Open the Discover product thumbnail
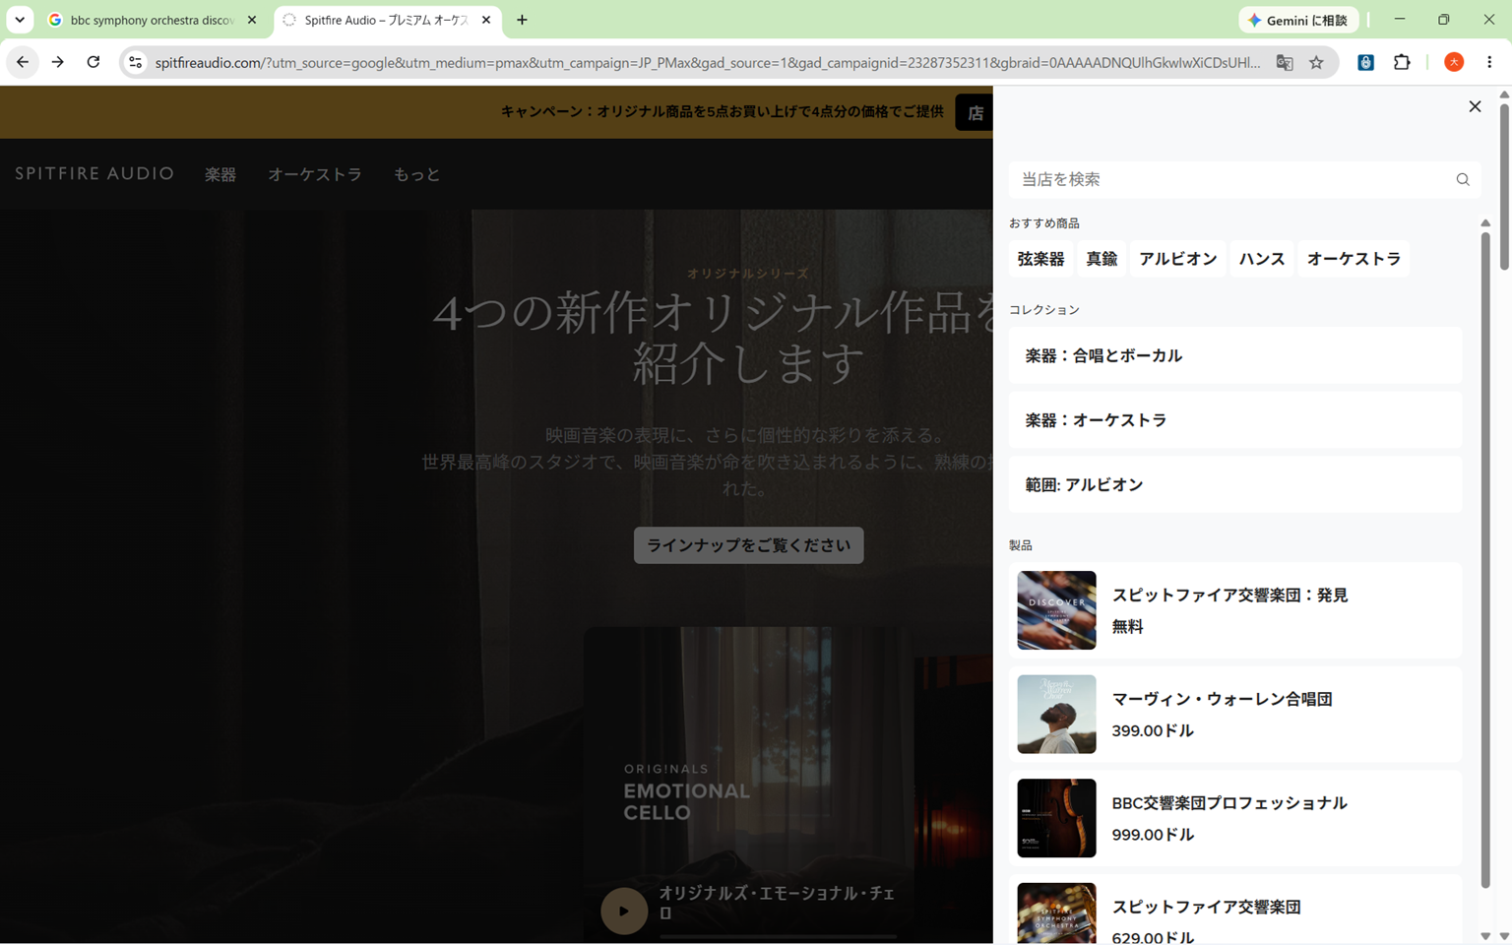Viewport: 1512px width, 945px height. coord(1056,610)
